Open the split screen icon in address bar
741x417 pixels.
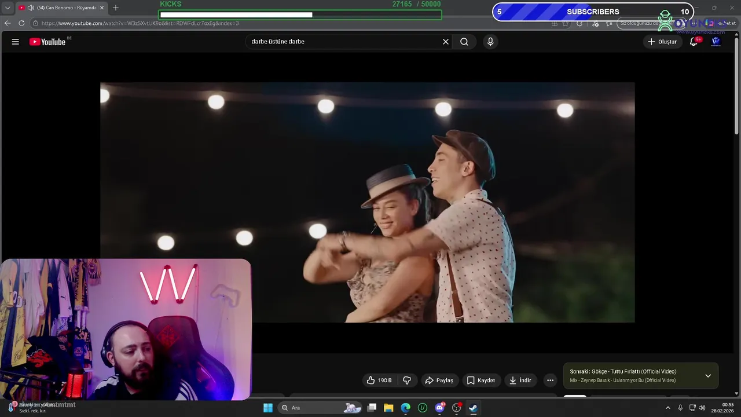555,23
